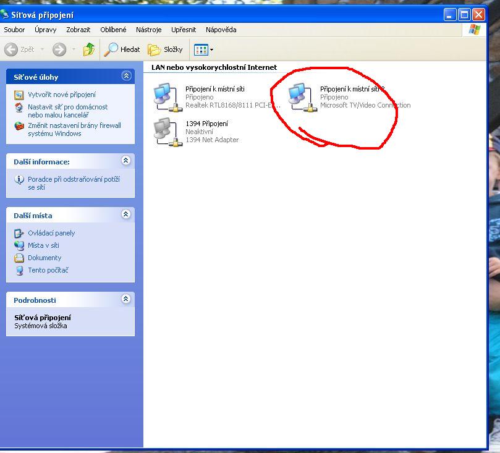This screenshot has height=453, width=500.
Task: Open Poradce při odstraňování potíží link
Action: (x=74, y=184)
